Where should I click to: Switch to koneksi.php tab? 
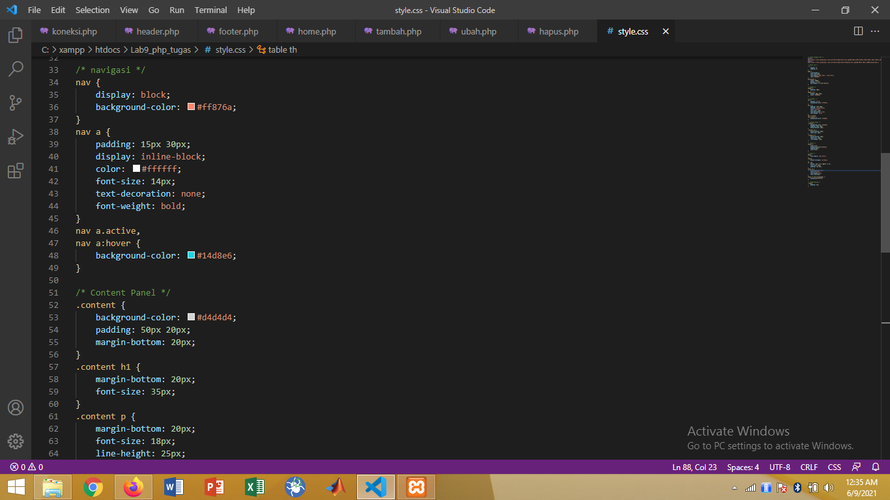(74, 31)
